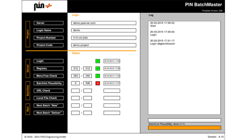Click the MenuTree Check timestamp field

pyautogui.click(x=112, y=76)
